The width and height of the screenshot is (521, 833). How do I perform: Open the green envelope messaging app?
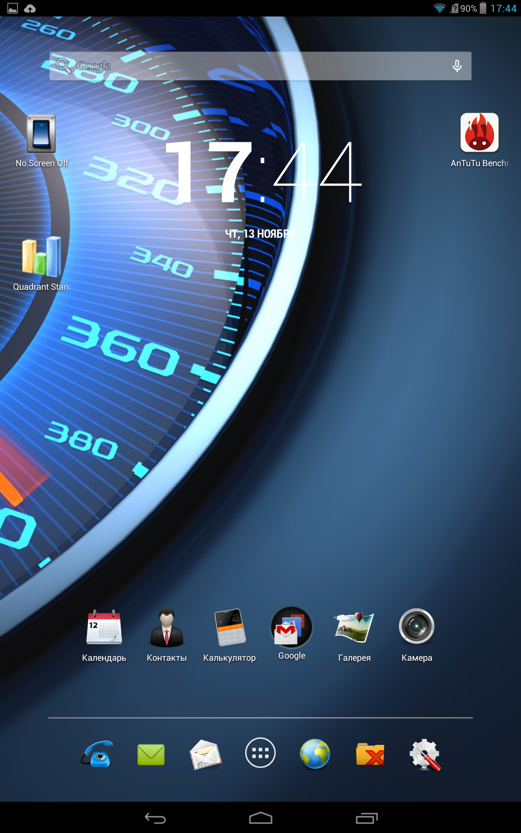coord(151,754)
